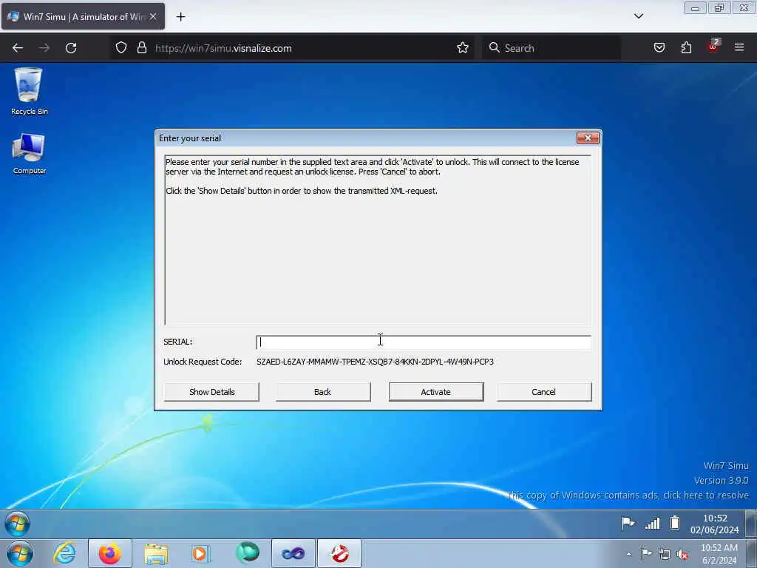
Task: Go back using browser back arrow
Action: (x=18, y=48)
